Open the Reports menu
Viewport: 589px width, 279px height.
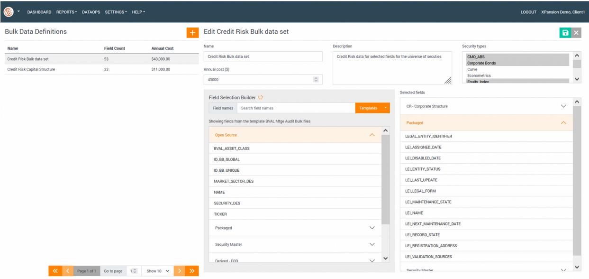(x=66, y=12)
